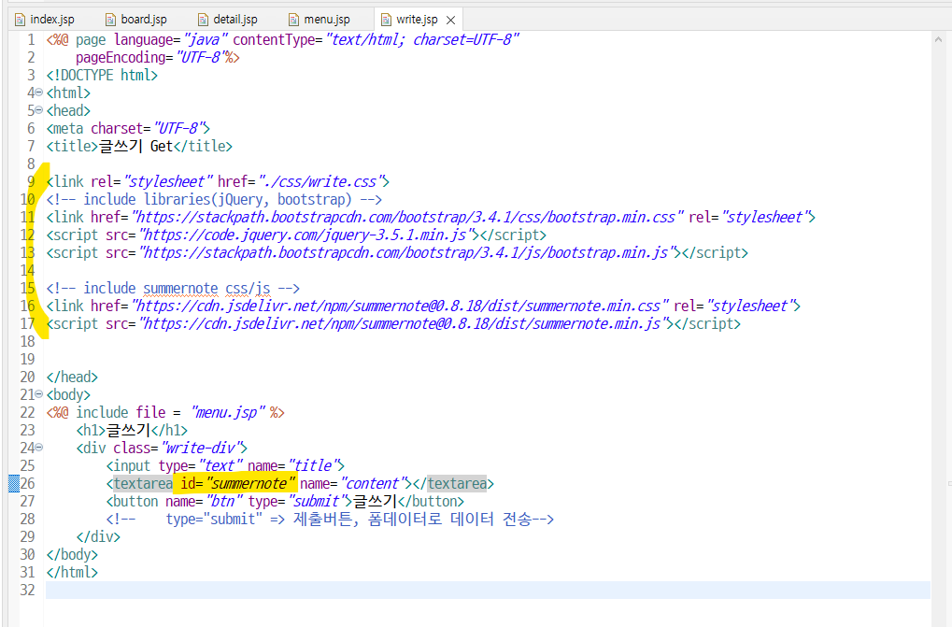Click the "java" language value on line 1

pos(206,40)
